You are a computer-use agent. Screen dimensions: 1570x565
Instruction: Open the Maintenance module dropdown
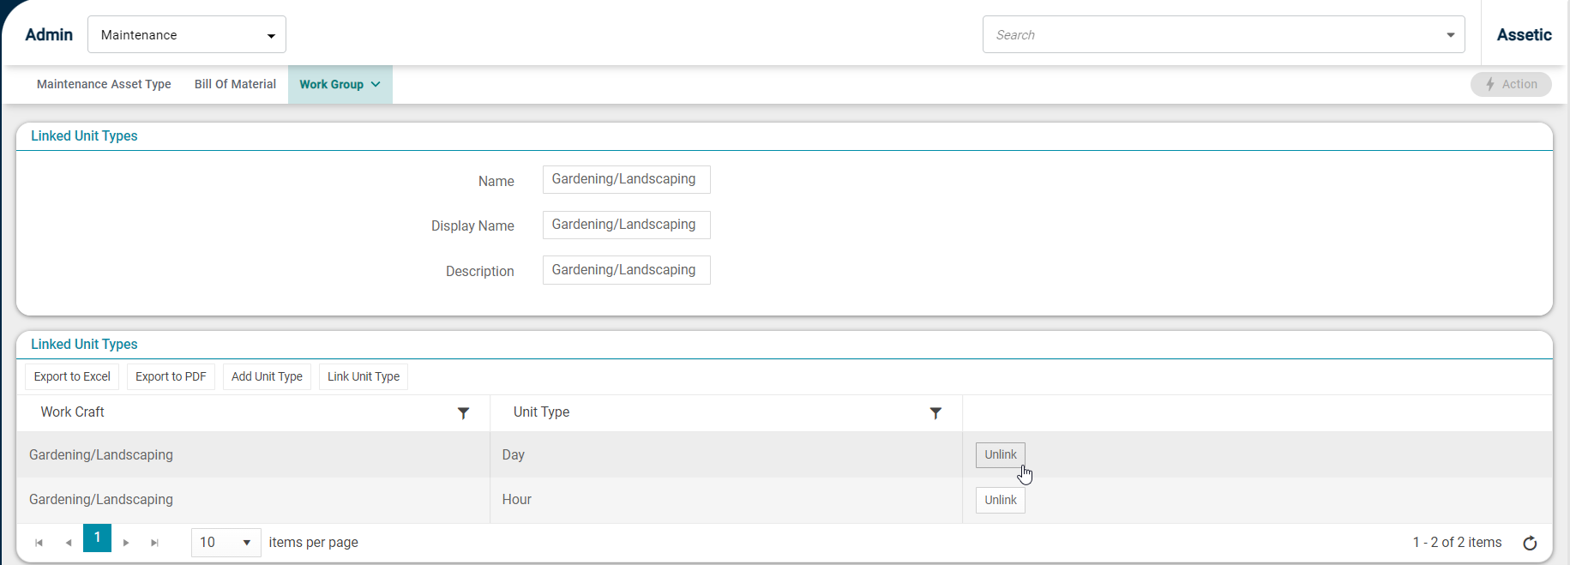[187, 35]
